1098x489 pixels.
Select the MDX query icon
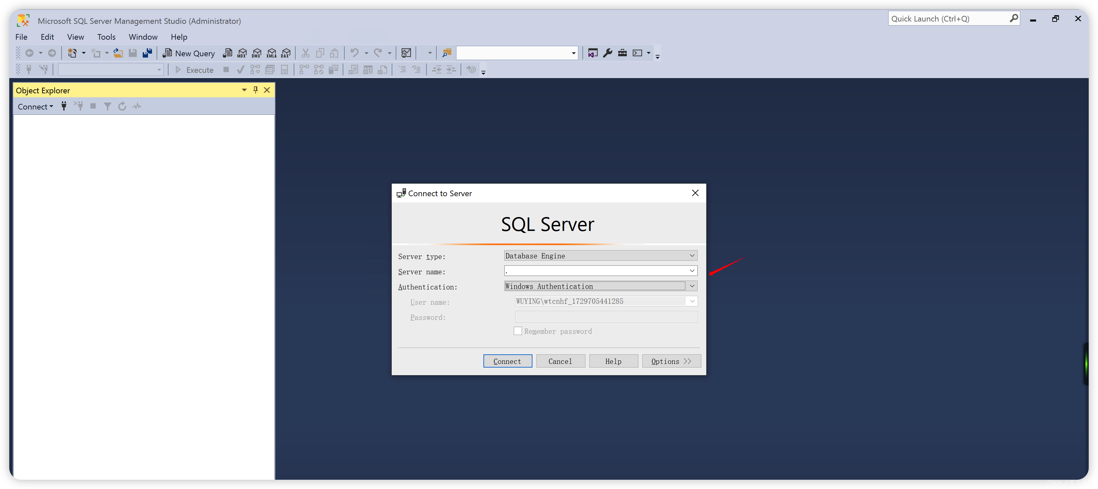tap(242, 53)
